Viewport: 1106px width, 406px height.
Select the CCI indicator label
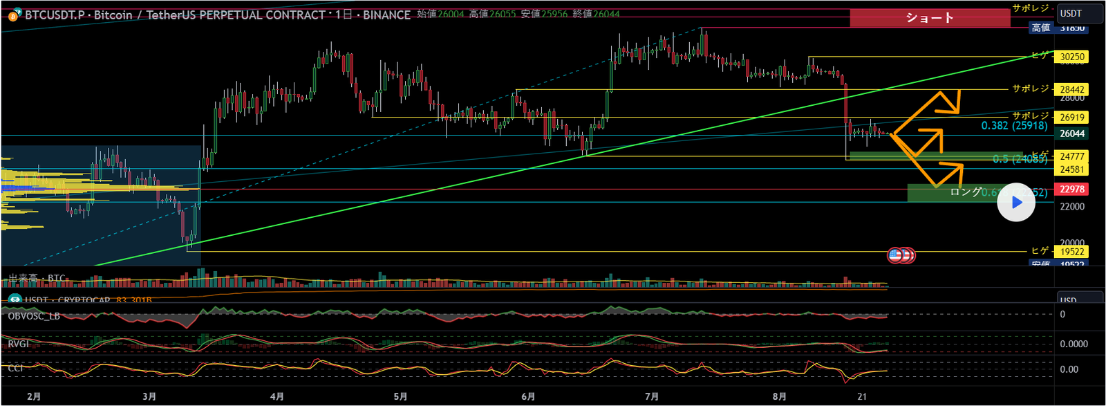(x=15, y=368)
